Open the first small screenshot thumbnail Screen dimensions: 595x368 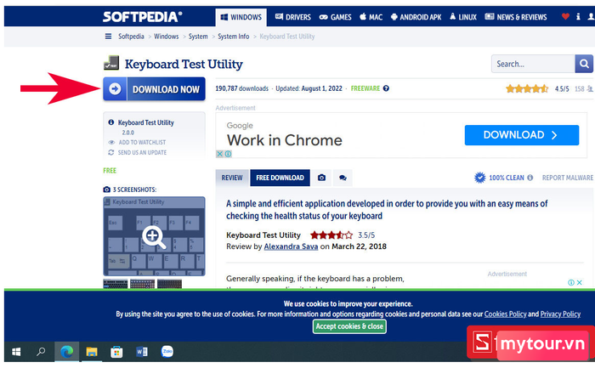pyautogui.click(x=116, y=284)
